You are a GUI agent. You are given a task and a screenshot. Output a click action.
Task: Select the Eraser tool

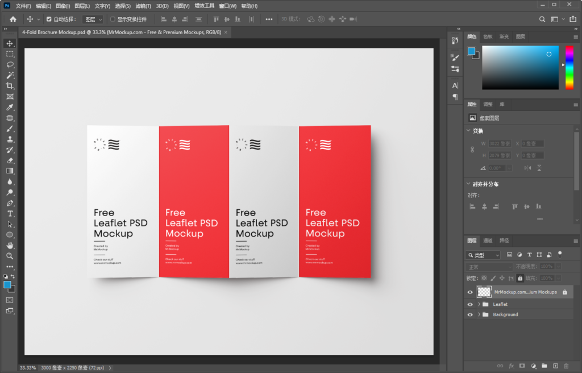[10, 160]
